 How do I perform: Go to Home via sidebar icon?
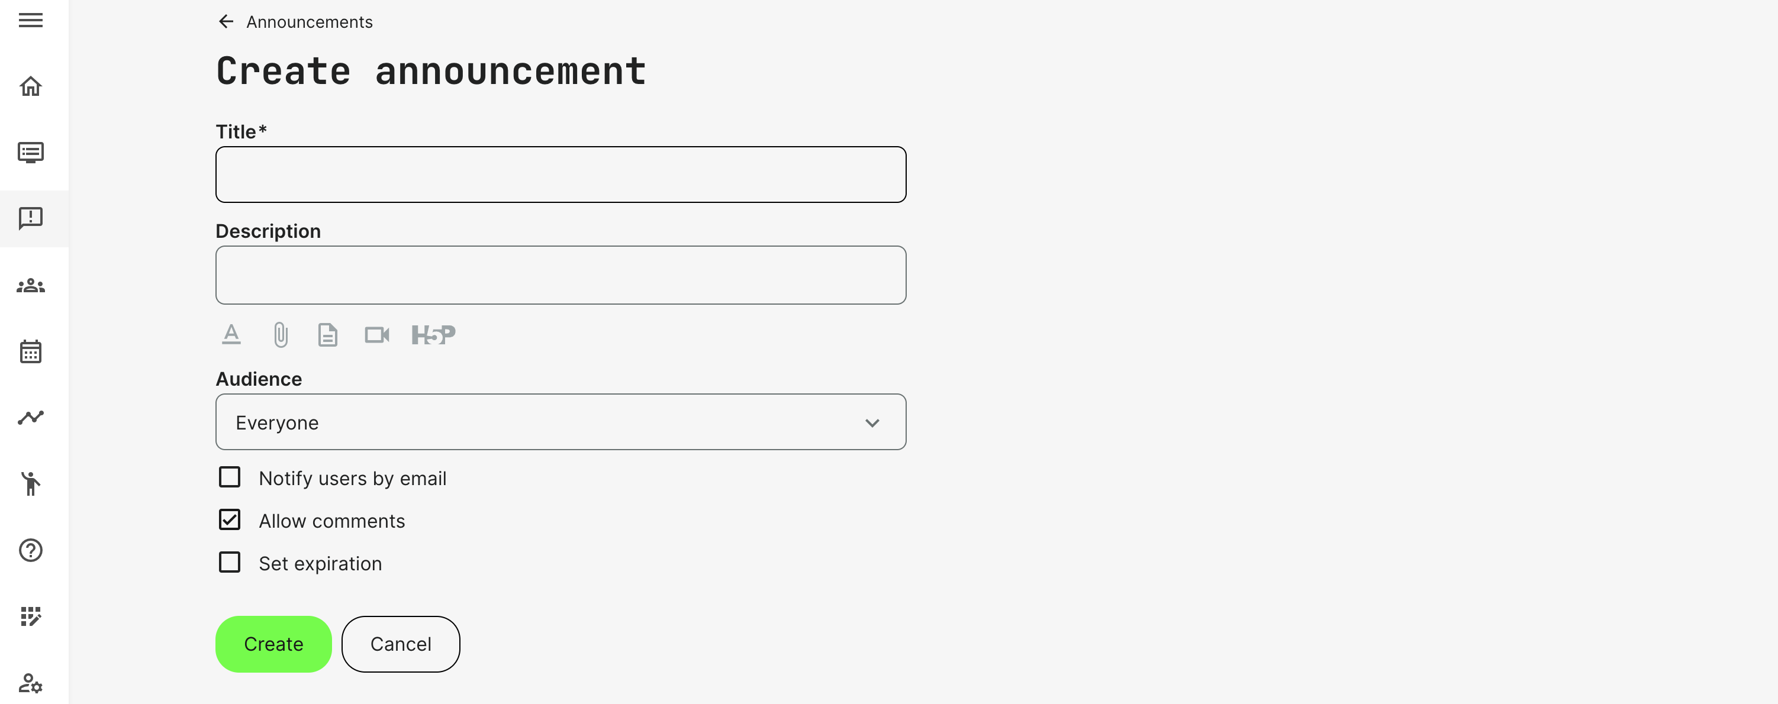[30, 86]
